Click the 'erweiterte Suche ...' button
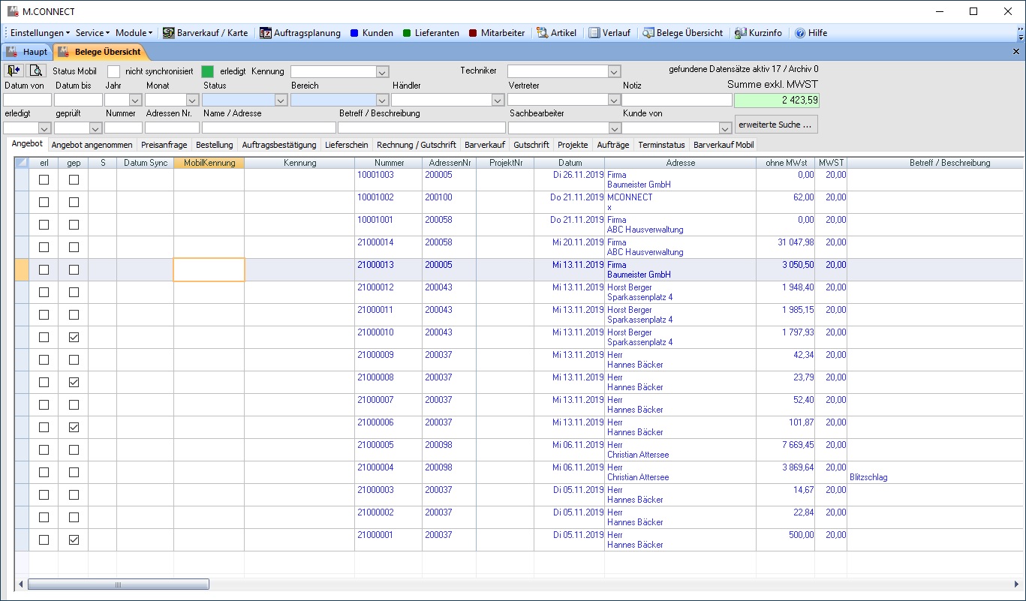1026x601 pixels. coord(776,125)
